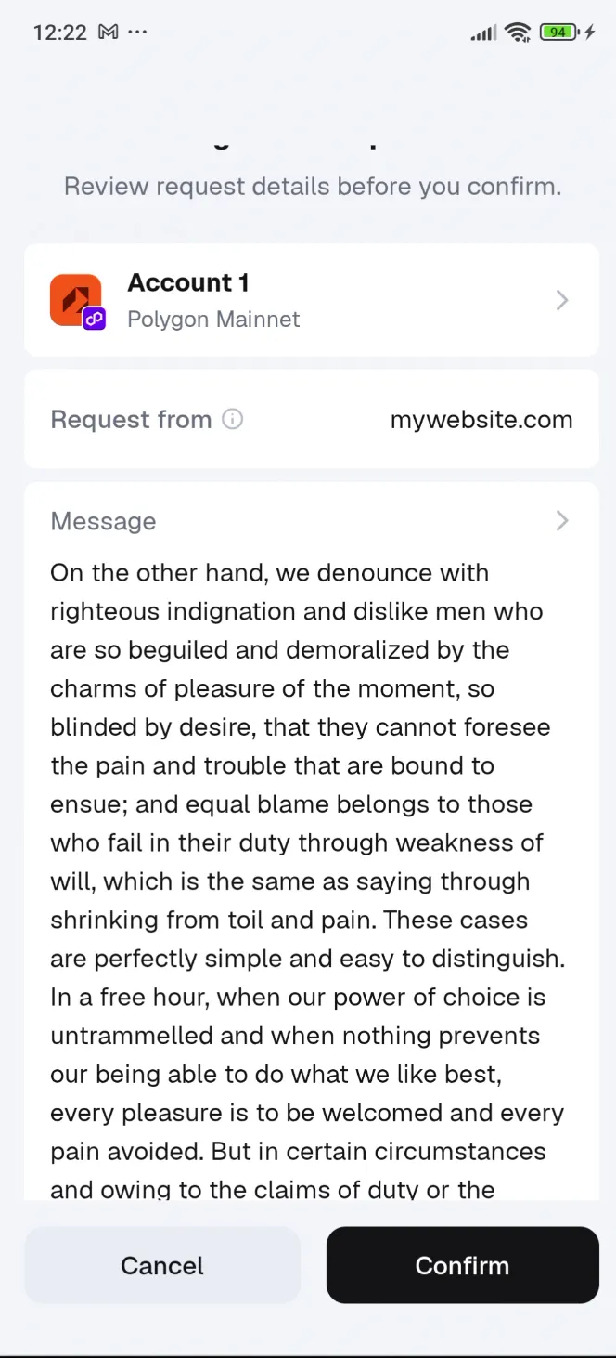The height and width of the screenshot is (1358, 616).
Task: Tap the charging bolt icon
Action: (x=590, y=33)
